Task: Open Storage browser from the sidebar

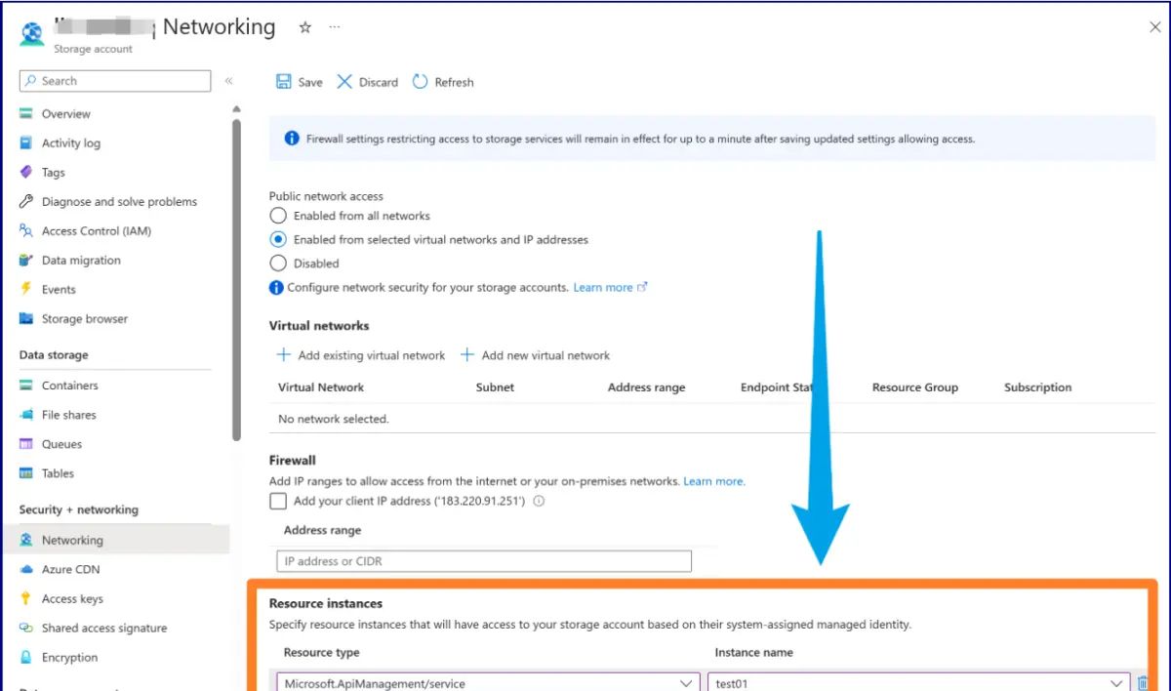Action: click(84, 319)
